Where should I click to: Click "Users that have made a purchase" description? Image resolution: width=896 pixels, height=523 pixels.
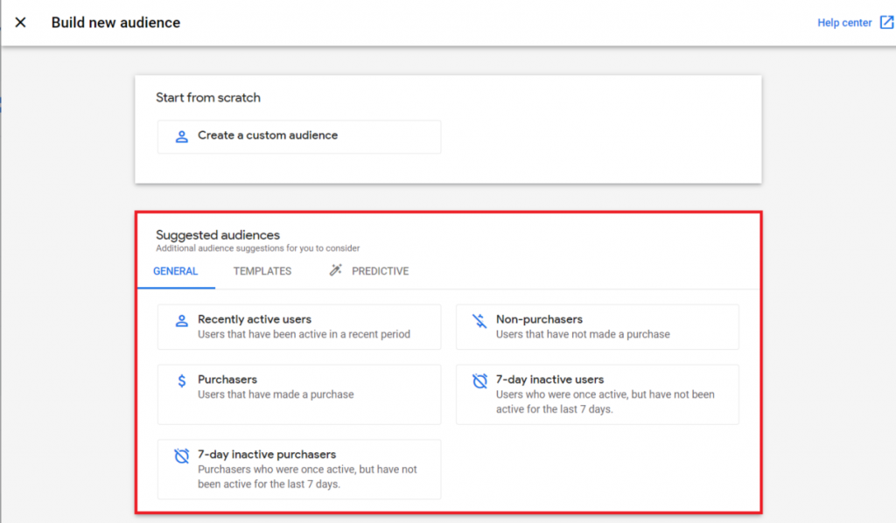tap(276, 394)
